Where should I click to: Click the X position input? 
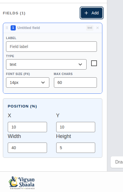[x=27, y=127]
